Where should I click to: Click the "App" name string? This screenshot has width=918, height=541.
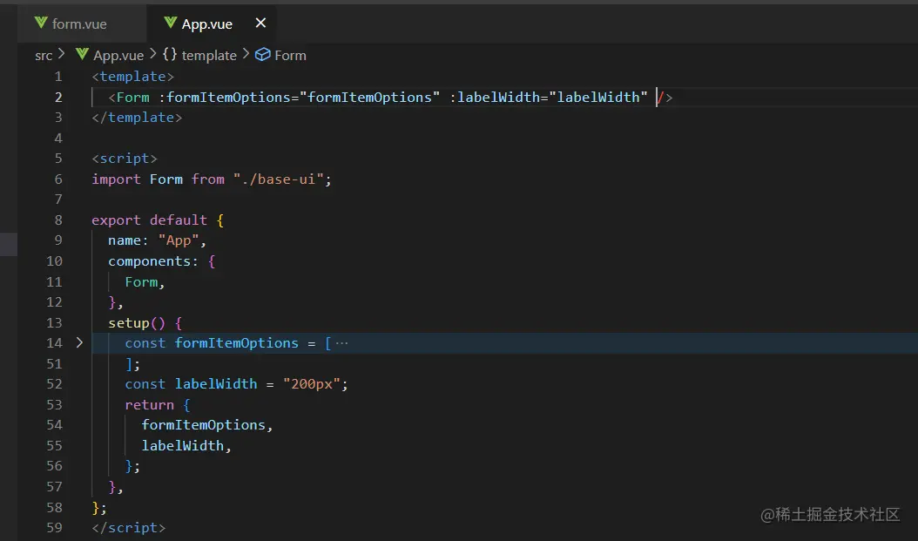tap(179, 240)
